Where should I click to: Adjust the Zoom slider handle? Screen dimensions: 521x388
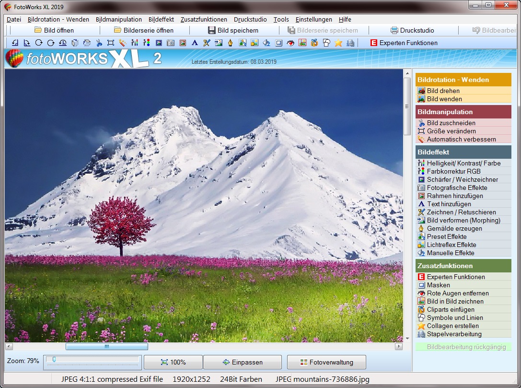click(x=54, y=359)
